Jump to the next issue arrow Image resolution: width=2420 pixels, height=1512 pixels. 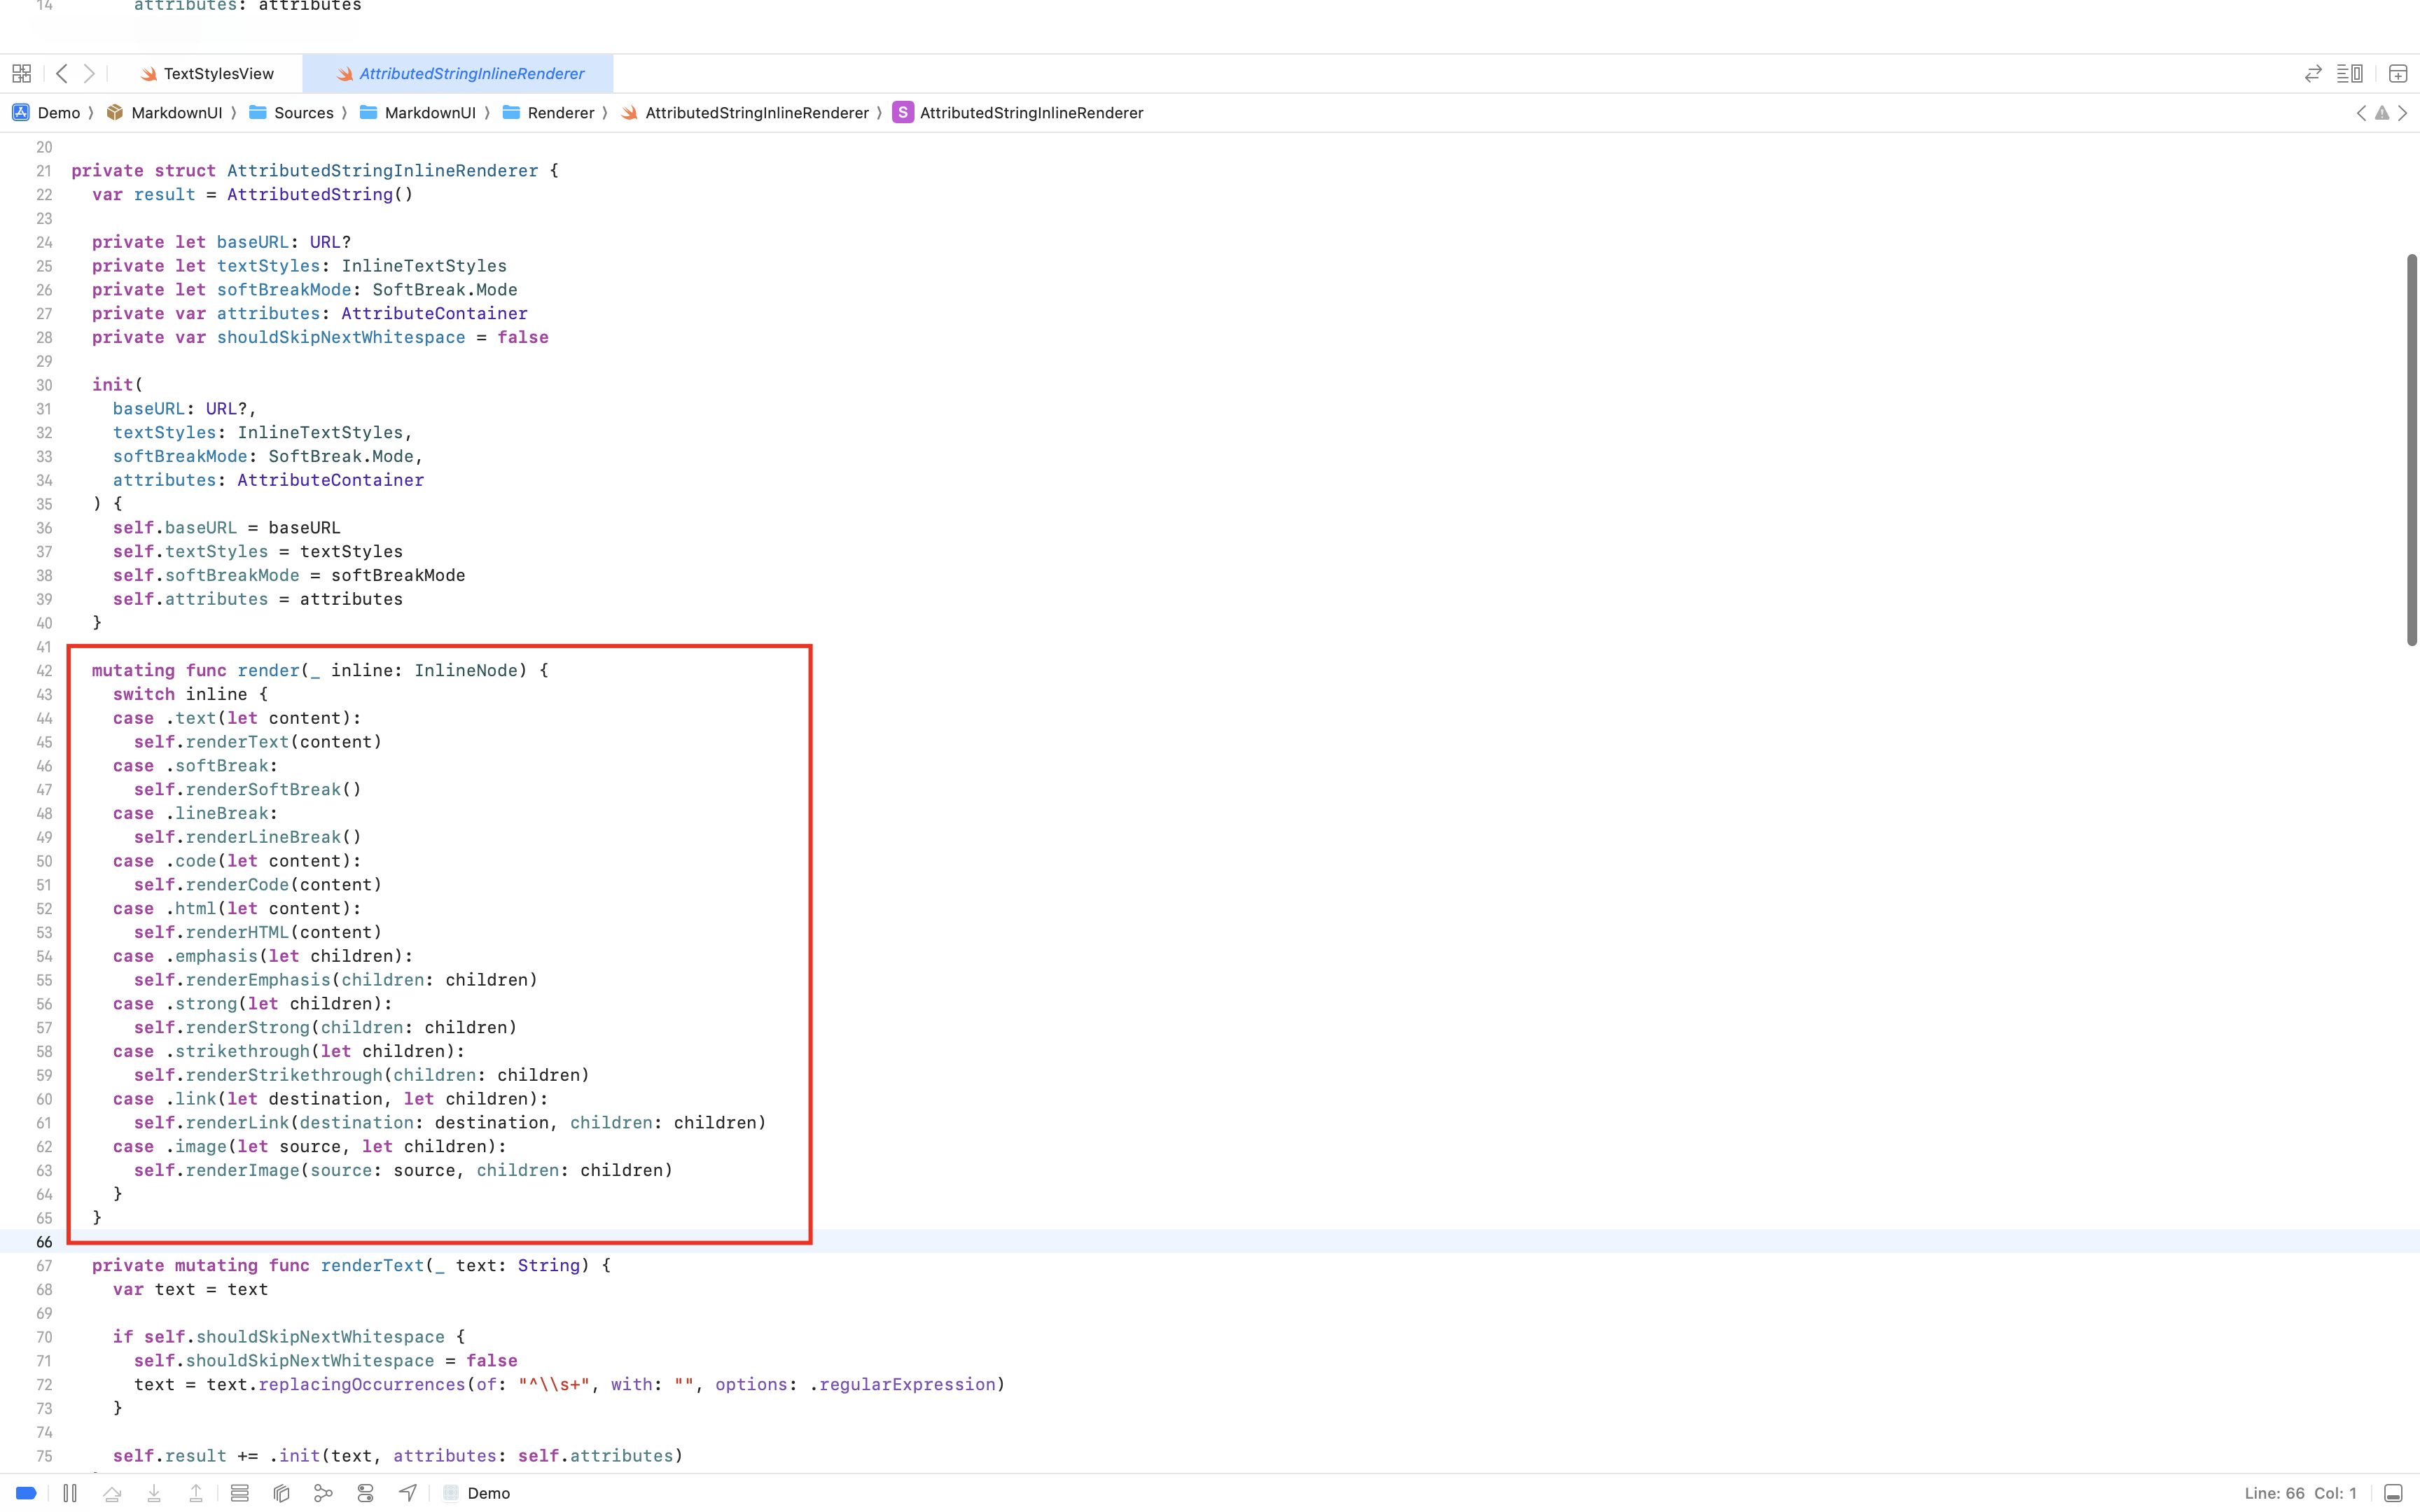(x=2403, y=113)
